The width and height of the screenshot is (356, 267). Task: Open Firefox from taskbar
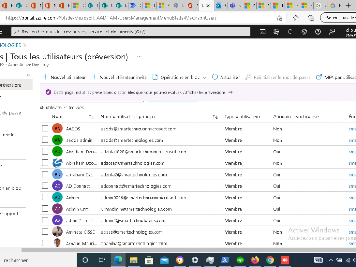click(255, 260)
